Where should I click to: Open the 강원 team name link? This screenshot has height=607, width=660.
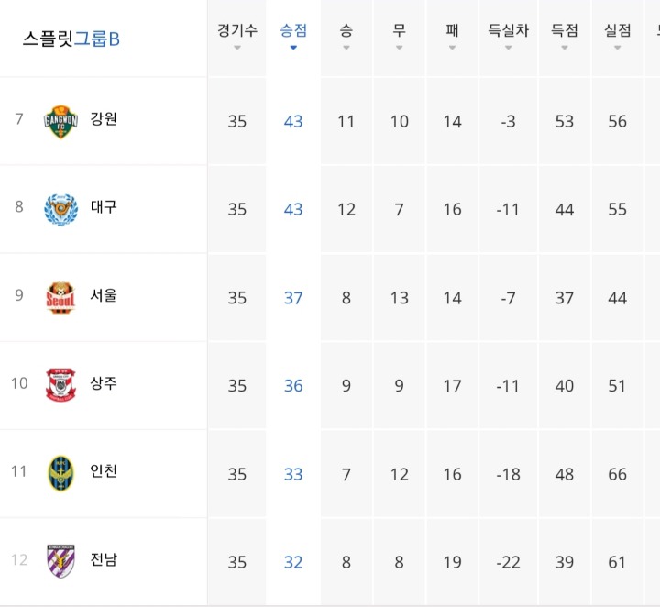[x=104, y=118]
